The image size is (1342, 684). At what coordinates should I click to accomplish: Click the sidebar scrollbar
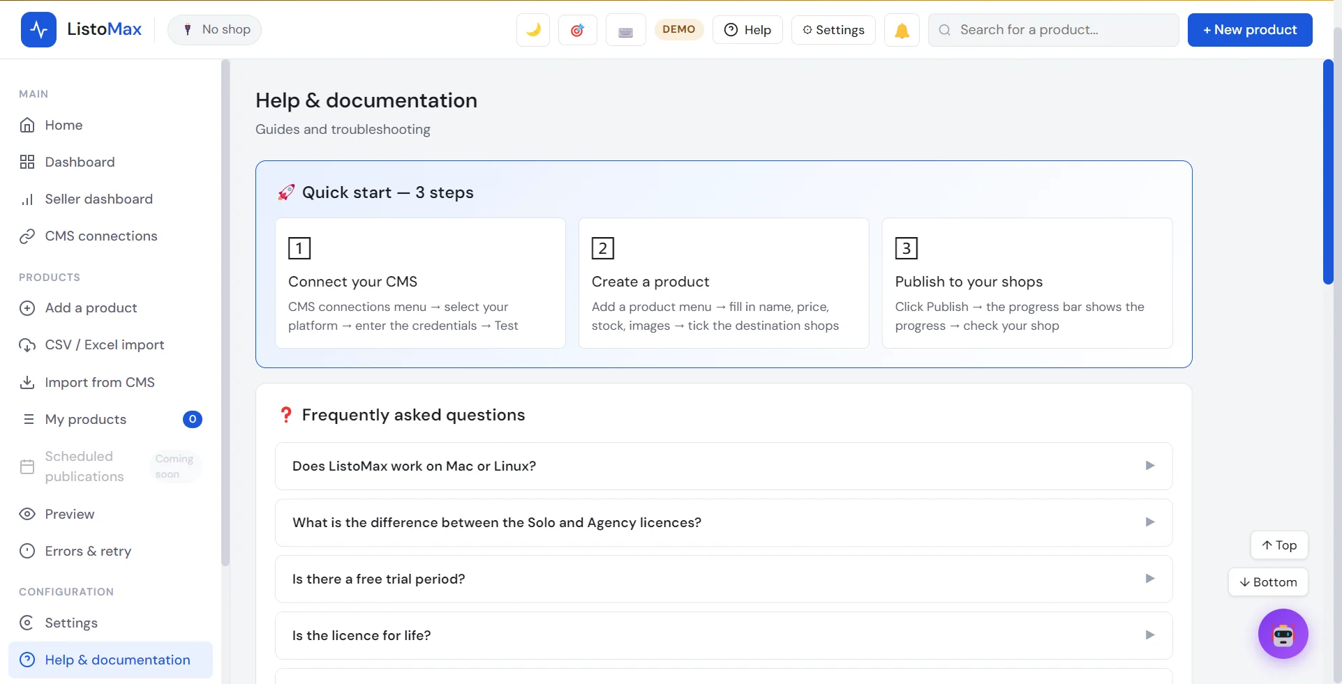pos(225,312)
